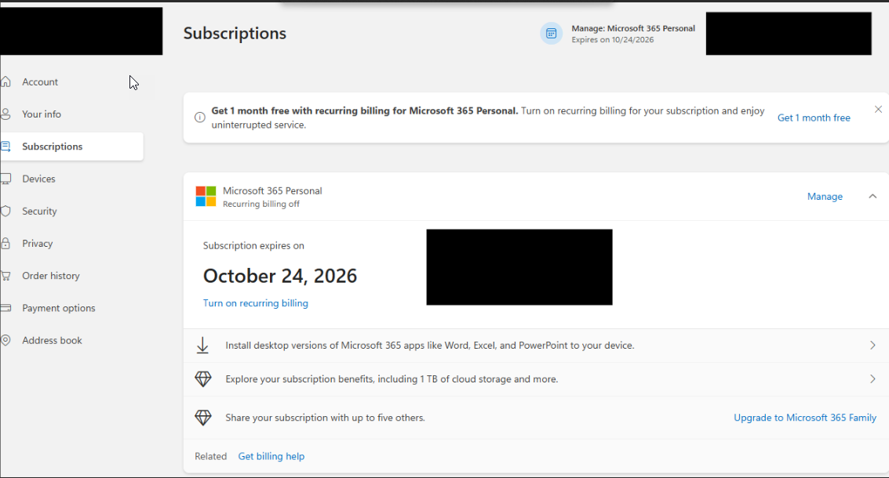
Task: Click the Get 1 month free link
Action: pyautogui.click(x=814, y=118)
